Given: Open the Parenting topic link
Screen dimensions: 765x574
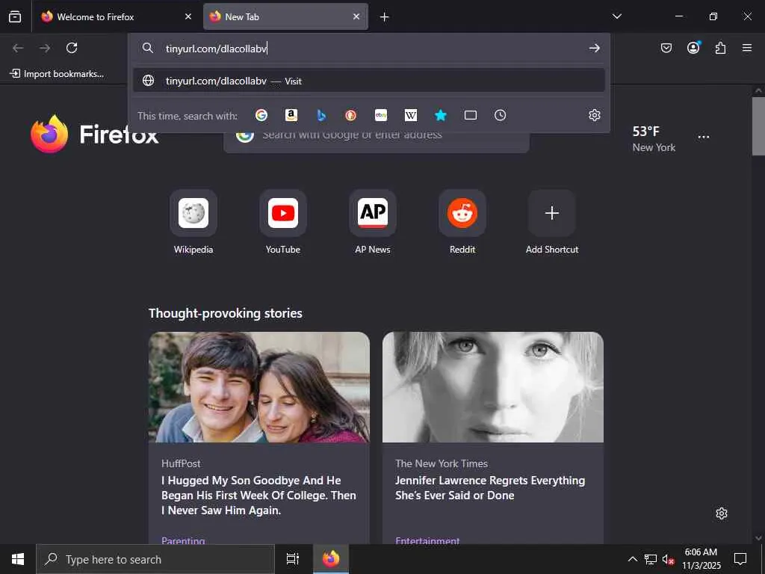Looking at the screenshot, I should coord(183,540).
